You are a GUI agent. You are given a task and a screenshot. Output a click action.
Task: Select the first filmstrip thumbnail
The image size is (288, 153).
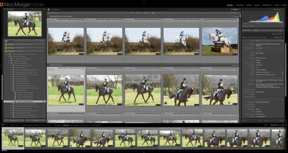13,138
